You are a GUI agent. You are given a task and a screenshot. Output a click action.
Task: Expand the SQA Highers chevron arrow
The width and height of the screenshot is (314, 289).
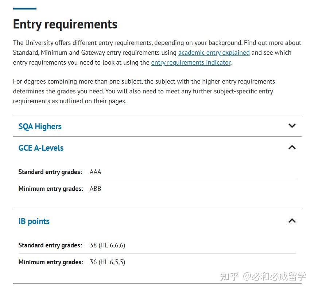pyautogui.click(x=292, y=126)
